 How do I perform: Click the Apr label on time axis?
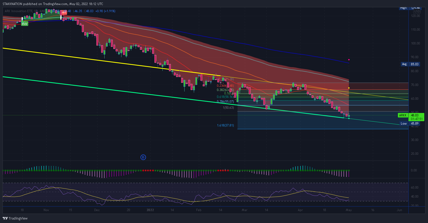pyautogui.click(x=300, y=210)
